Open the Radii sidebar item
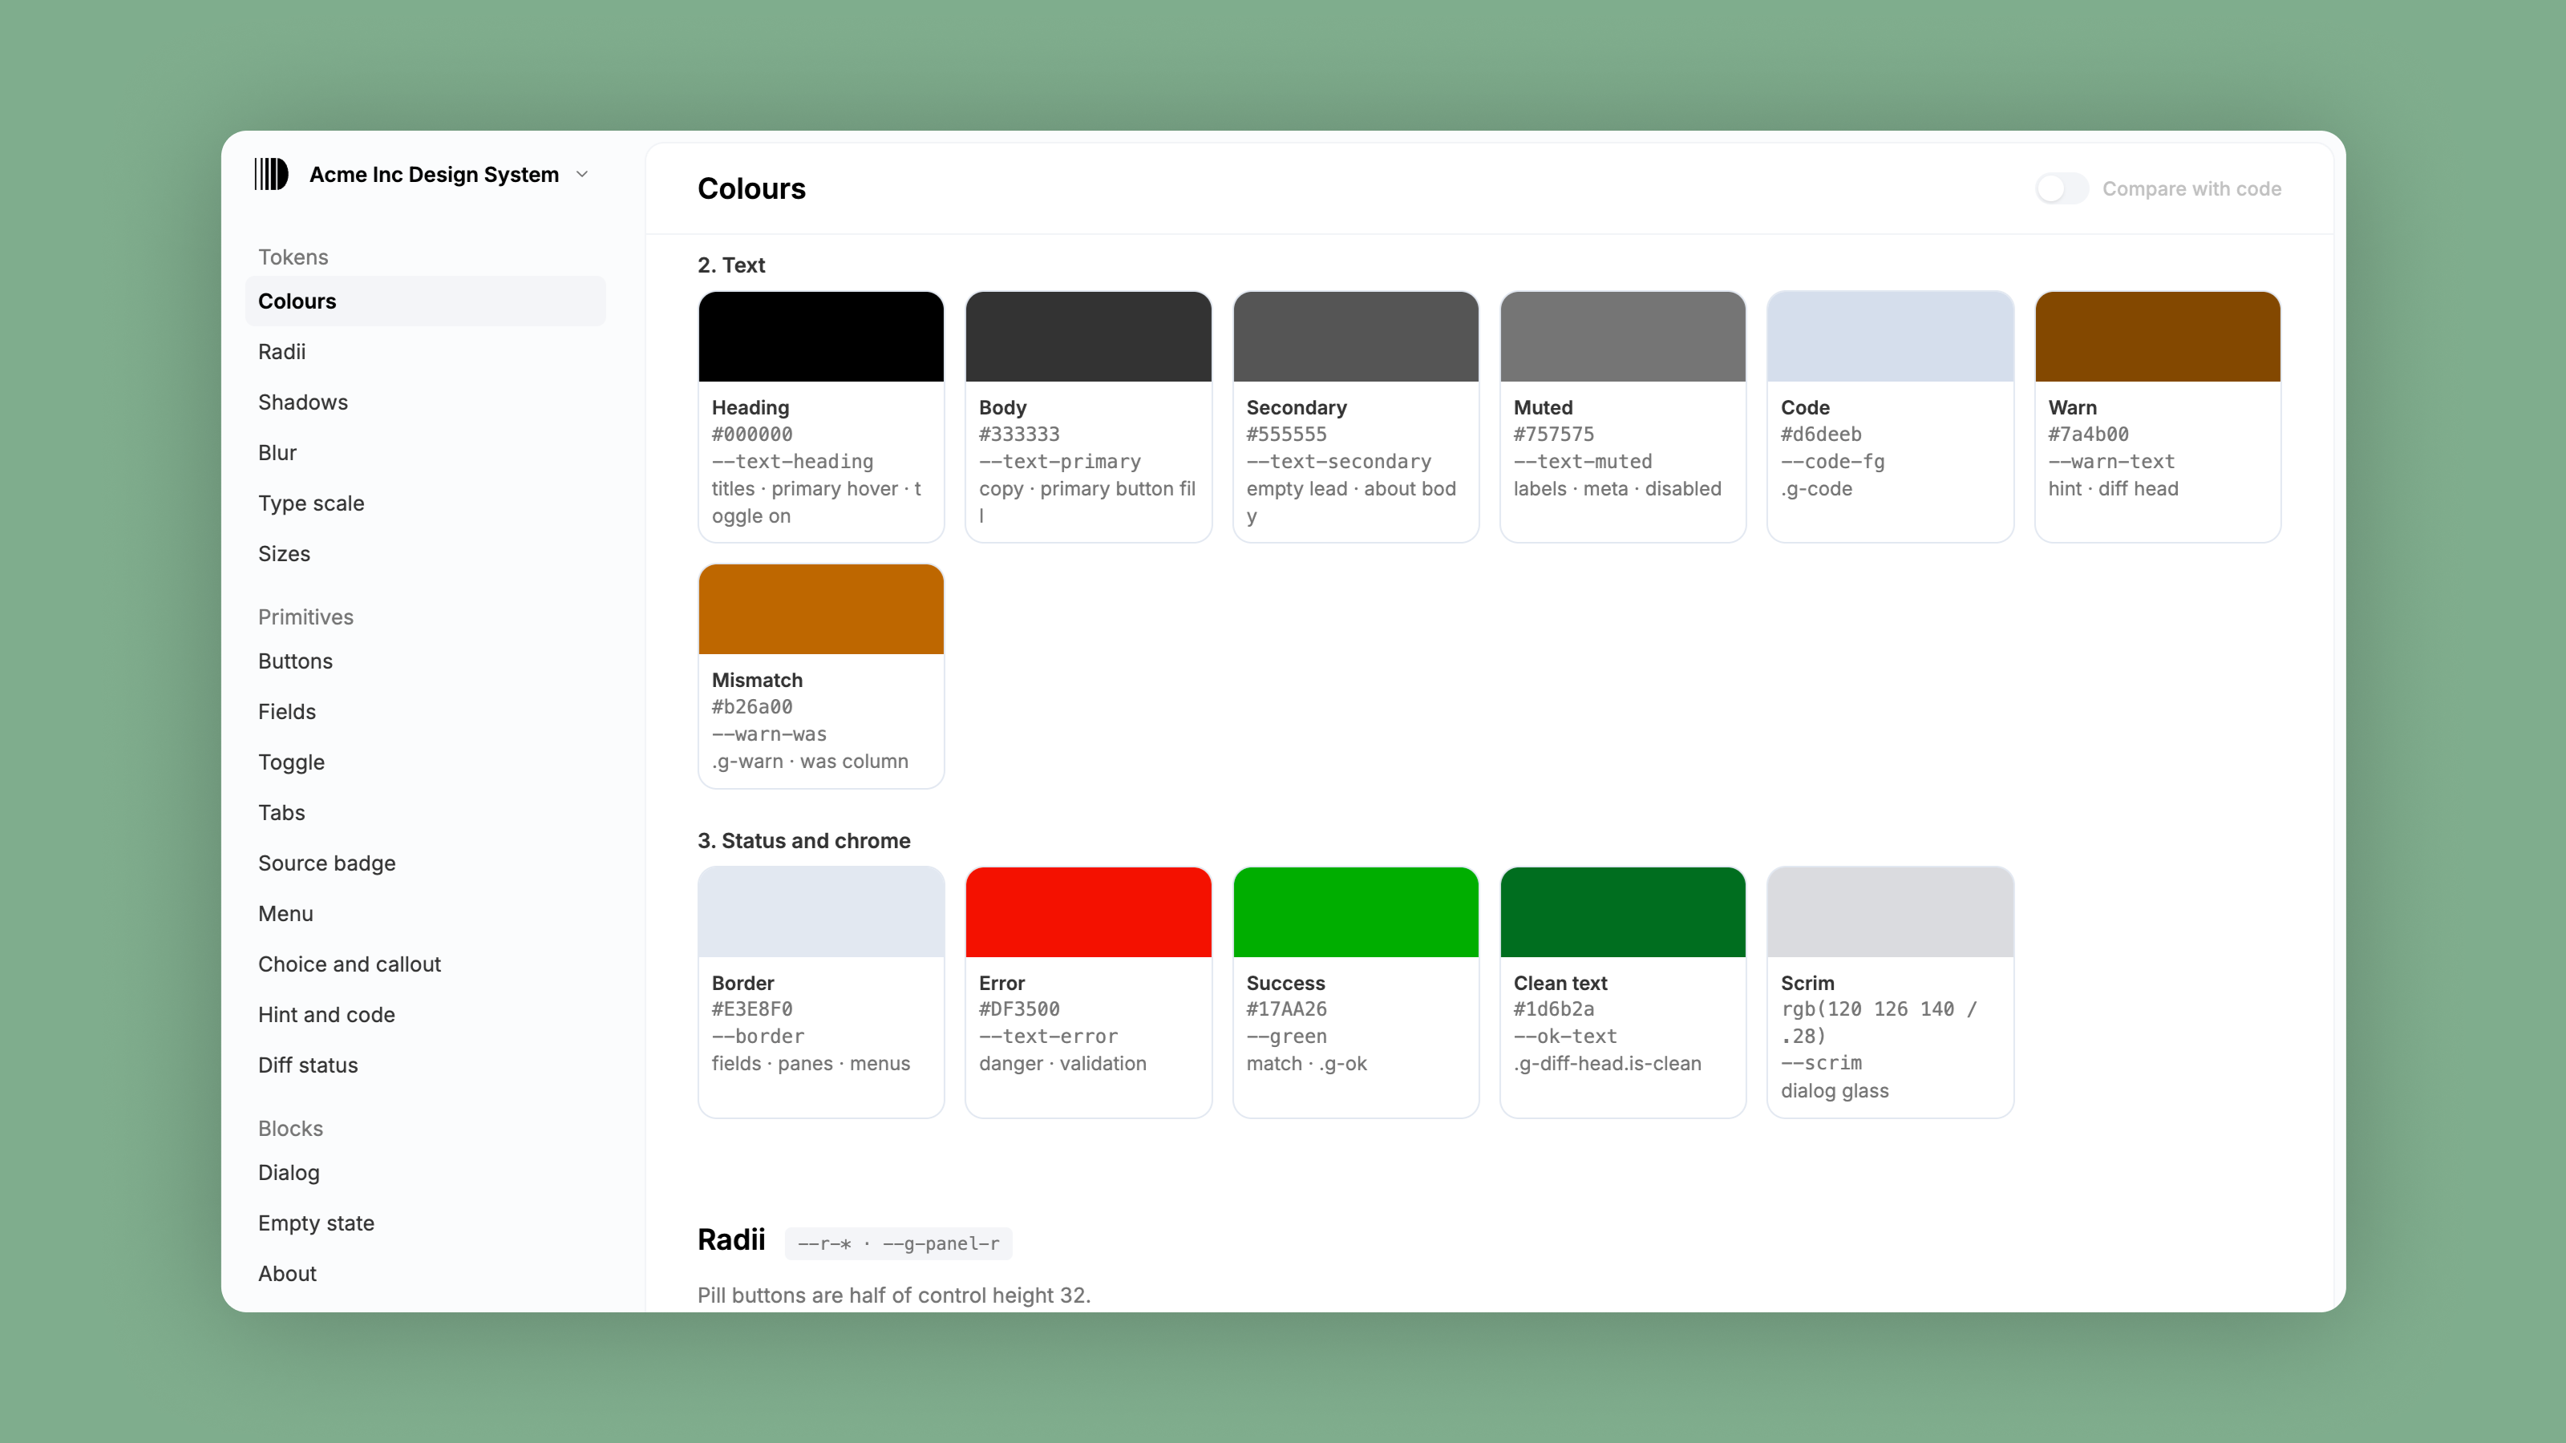The width and height of the screenshot is (2566, 1443). click(x=425, y=352)
